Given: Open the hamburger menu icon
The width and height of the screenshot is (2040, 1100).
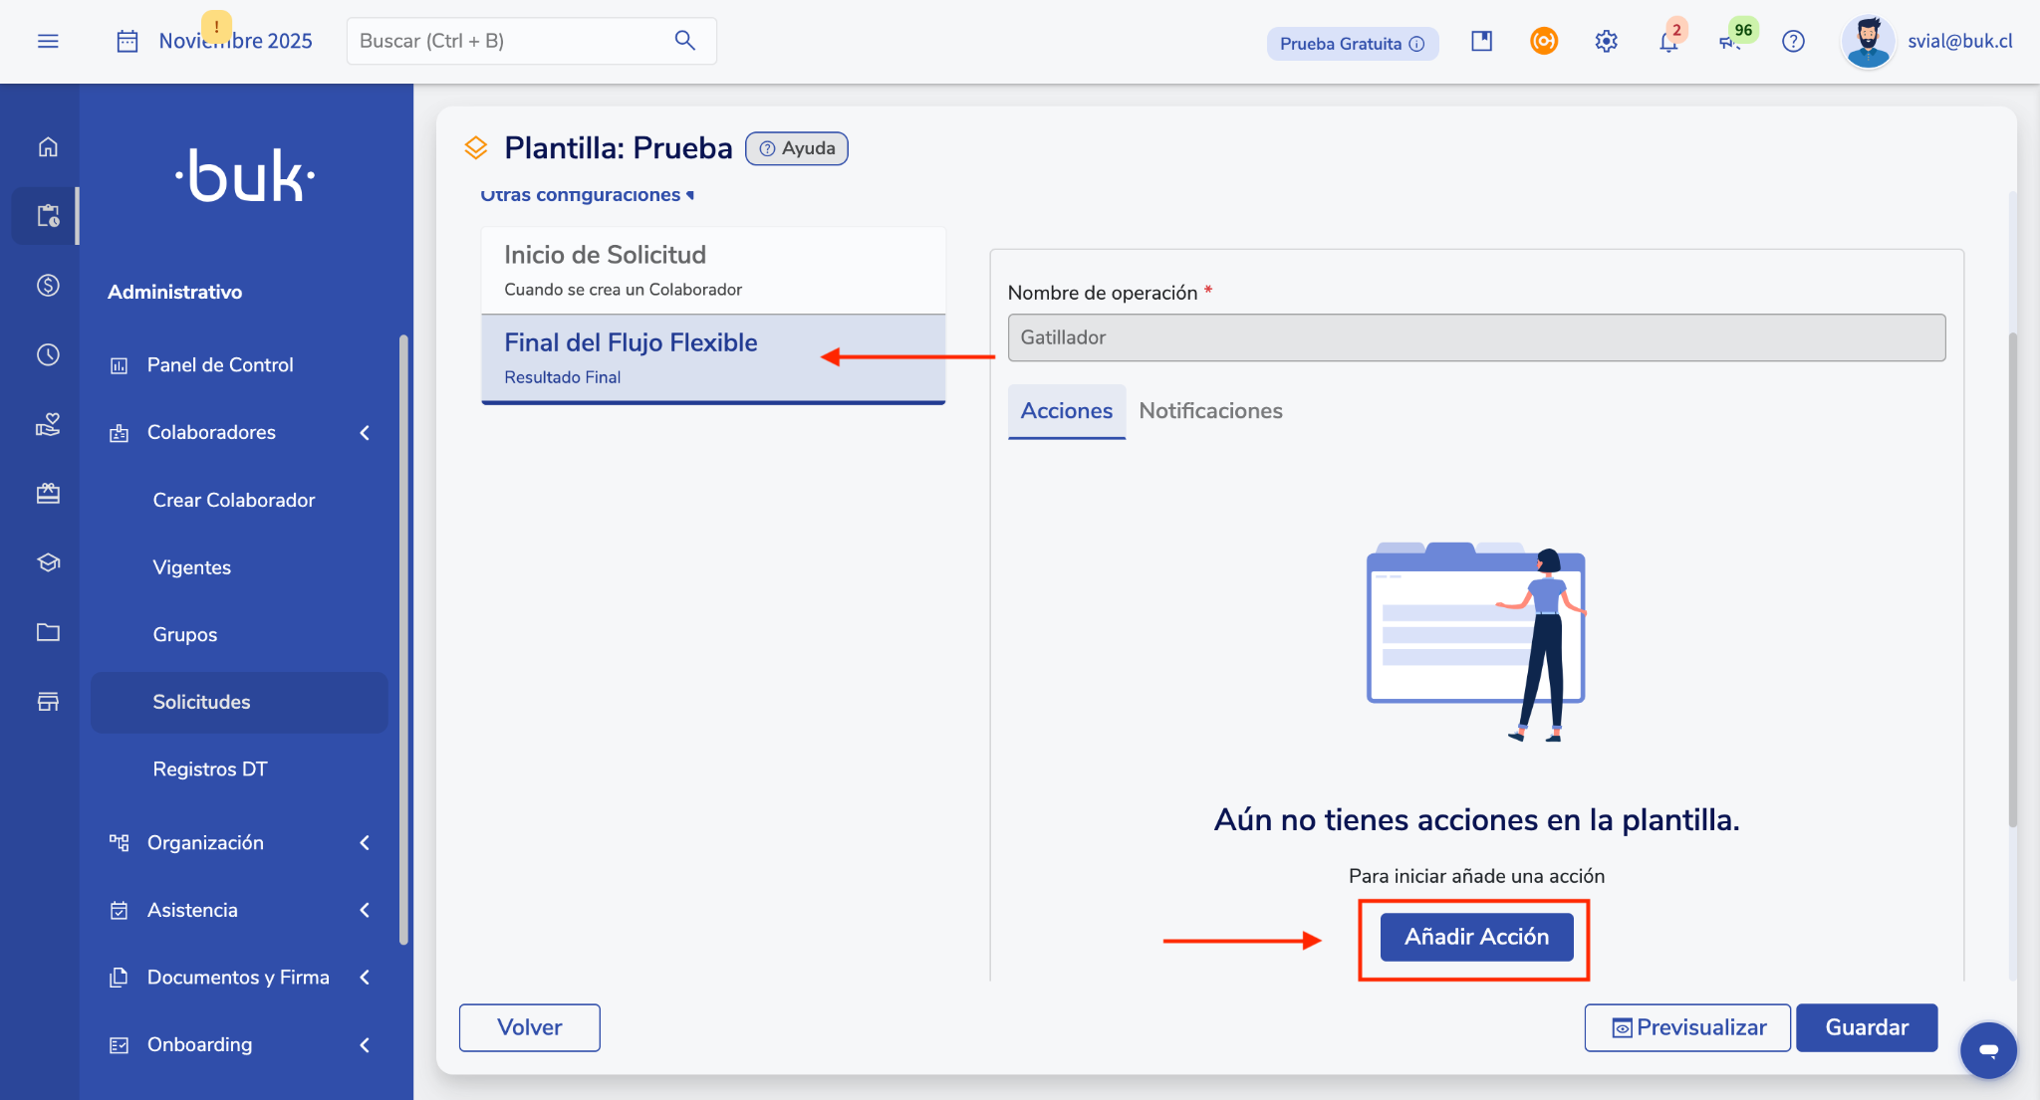Looking at the screenshot, I should (x=48, y=41).
